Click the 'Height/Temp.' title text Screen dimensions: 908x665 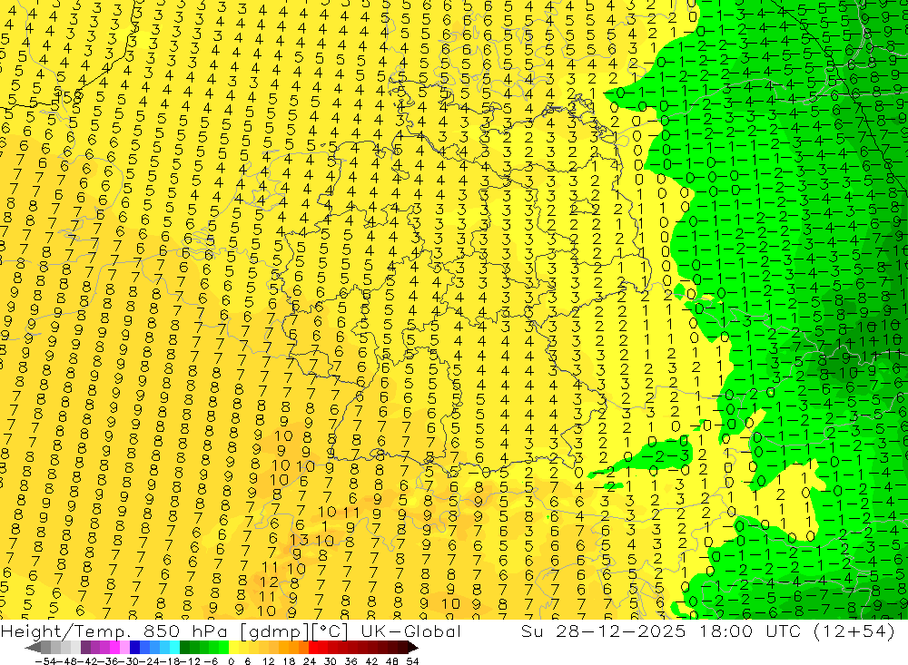[x=65, y=631]
